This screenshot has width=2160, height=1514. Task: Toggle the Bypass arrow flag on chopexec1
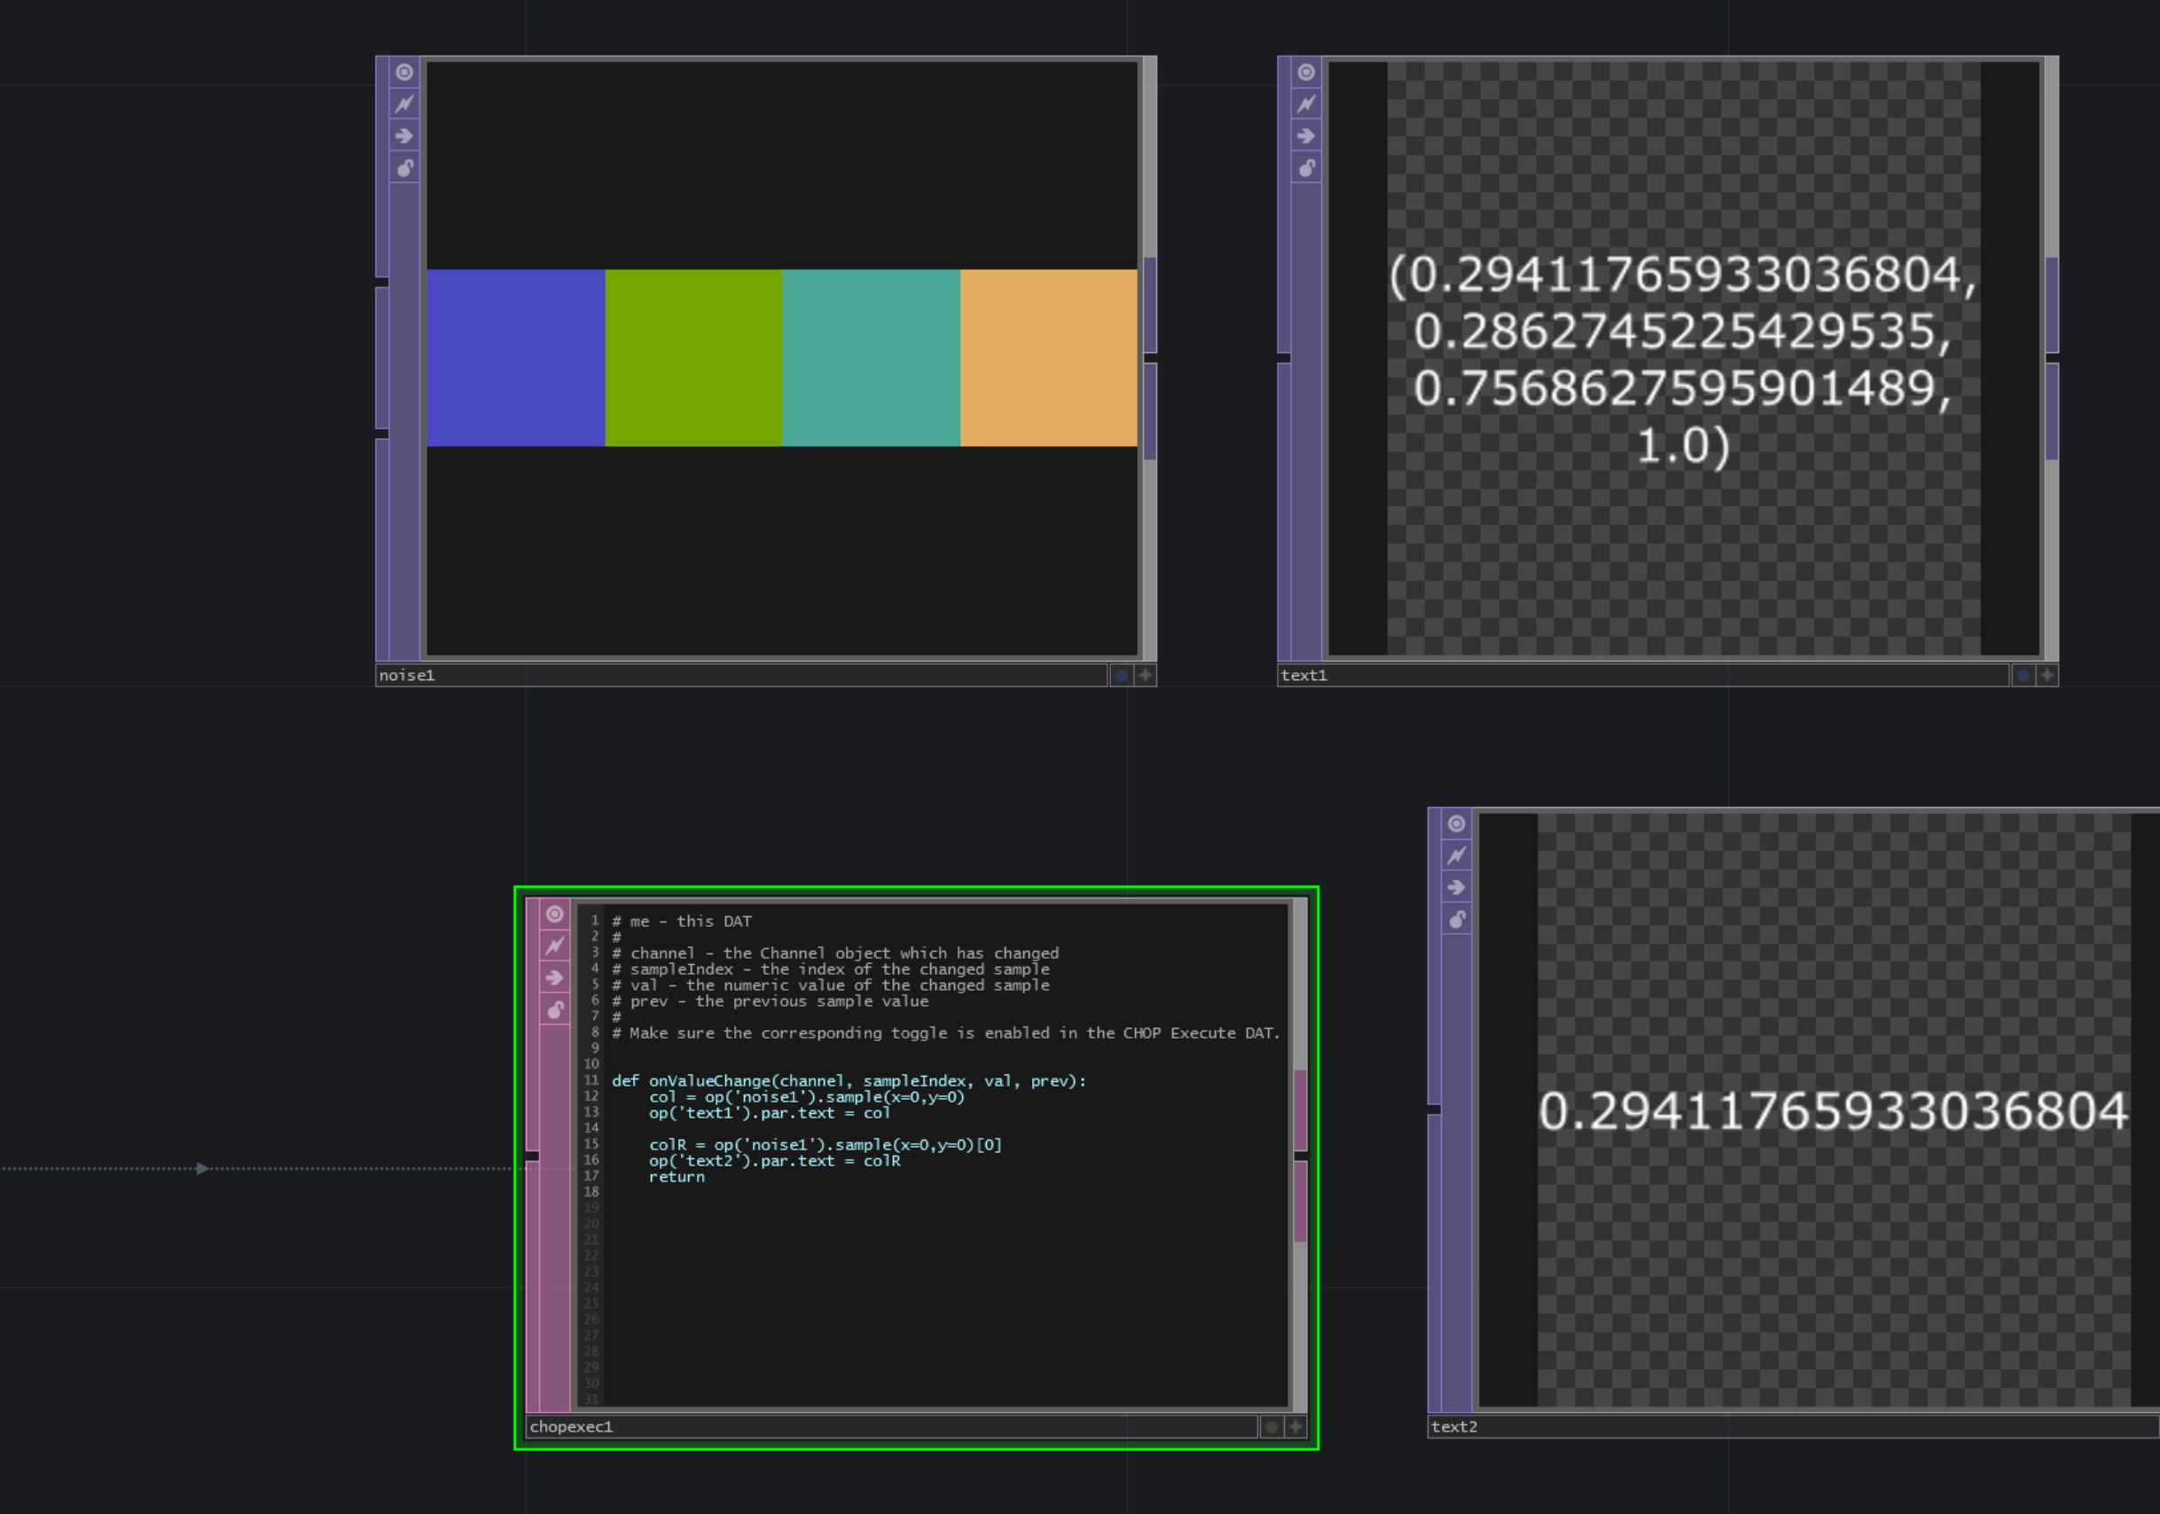coord(555,977)
